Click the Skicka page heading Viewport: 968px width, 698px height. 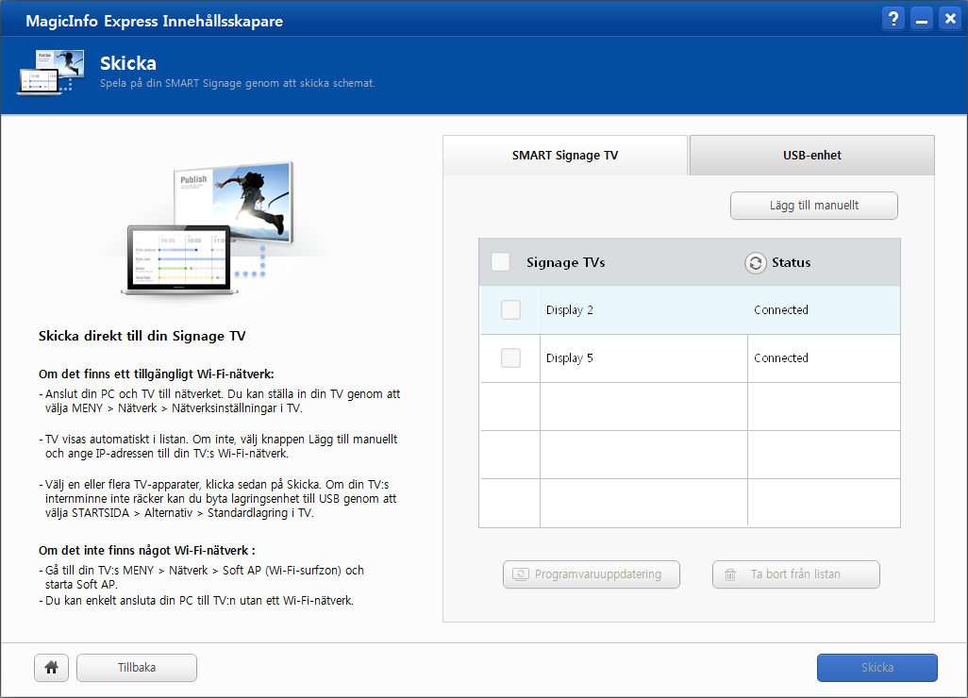tap(128, 63)
